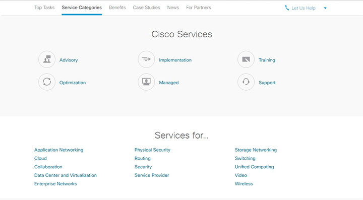This screenshot has height=200, width=363.
Task: Click the Advisory service icon
Action: 47,59
